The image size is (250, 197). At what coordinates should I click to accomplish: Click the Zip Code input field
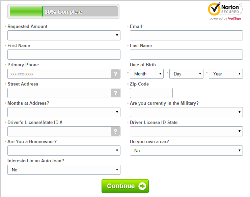point(151,93)
